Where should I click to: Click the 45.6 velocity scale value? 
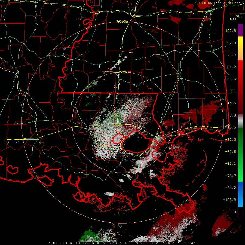click(232, 79)
